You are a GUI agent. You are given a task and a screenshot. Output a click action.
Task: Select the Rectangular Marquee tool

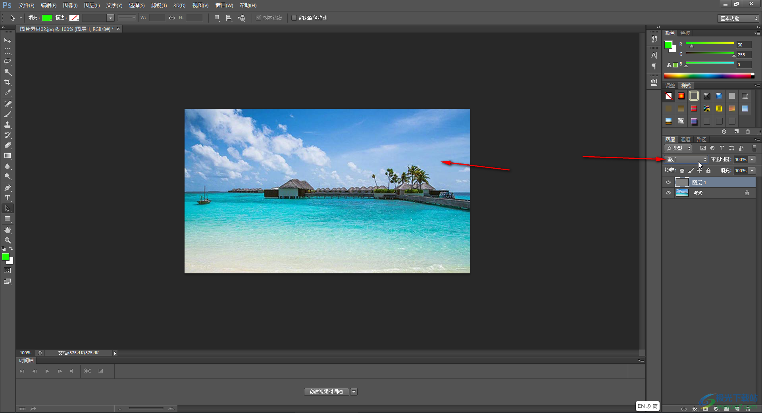8,51
